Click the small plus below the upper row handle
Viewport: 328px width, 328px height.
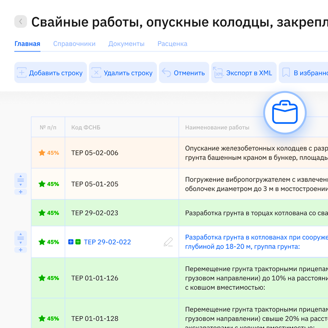21,191
